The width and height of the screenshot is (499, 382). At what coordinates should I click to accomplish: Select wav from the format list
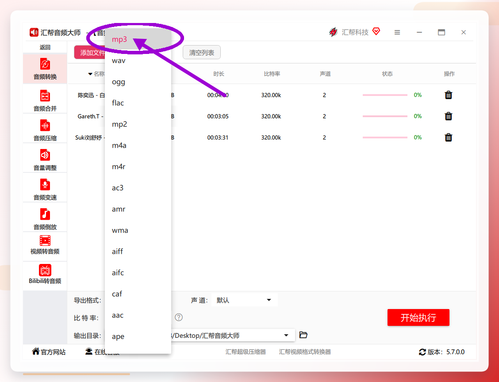(138, 61)
